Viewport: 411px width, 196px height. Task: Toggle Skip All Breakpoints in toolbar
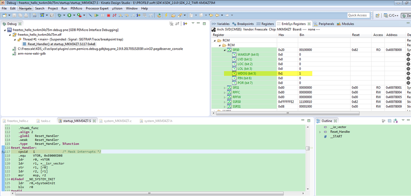pos(90,15)
